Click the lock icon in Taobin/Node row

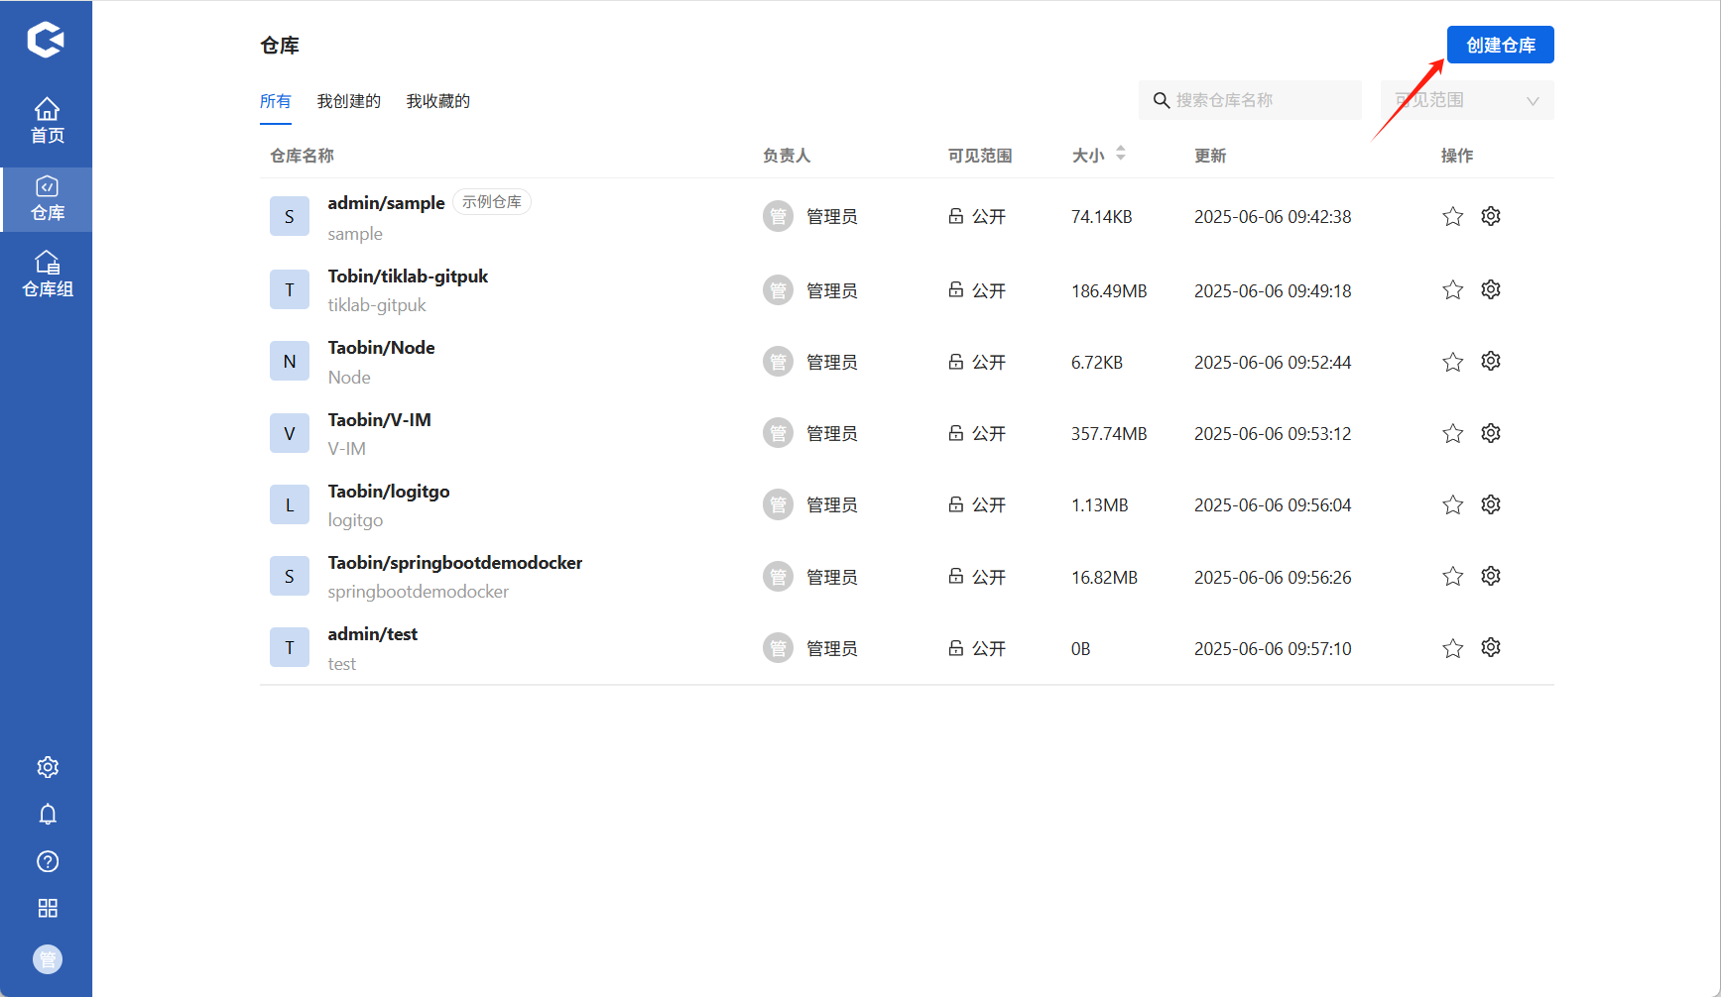tap(956, 362)
